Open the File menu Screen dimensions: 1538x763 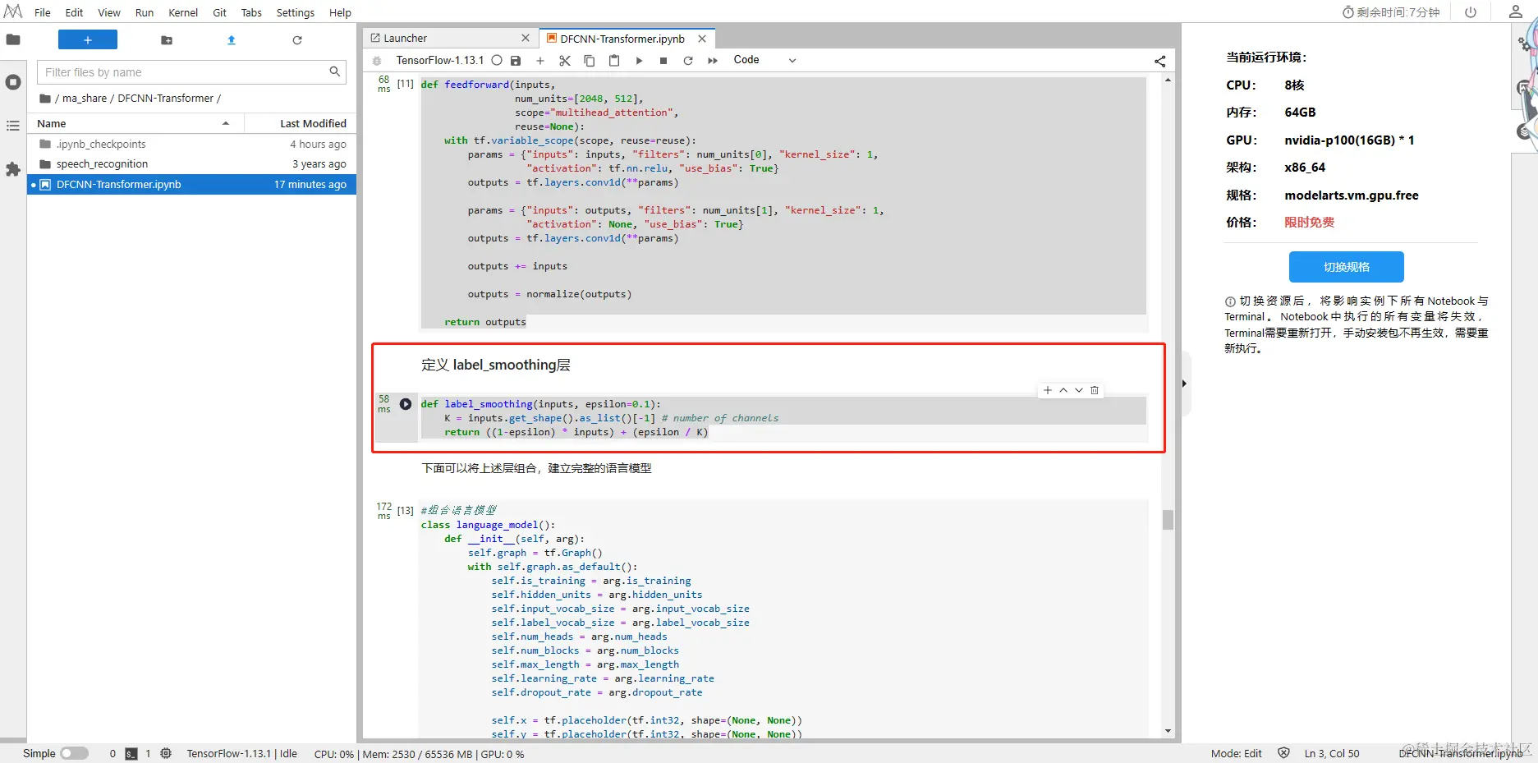coord(43,12)
